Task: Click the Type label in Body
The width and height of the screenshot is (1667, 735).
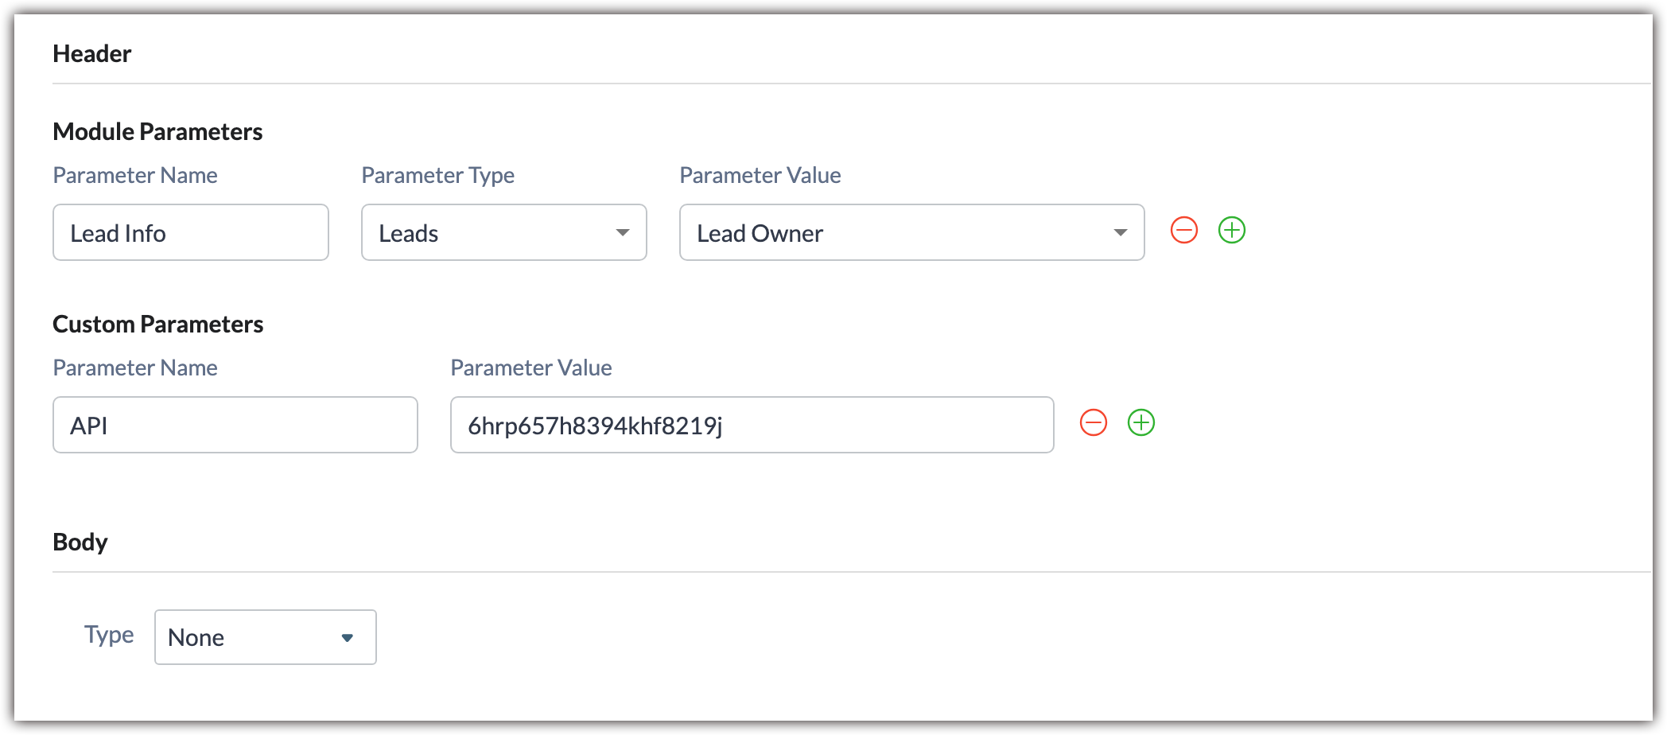Action: pyautogui.click(x=109, y=635)
